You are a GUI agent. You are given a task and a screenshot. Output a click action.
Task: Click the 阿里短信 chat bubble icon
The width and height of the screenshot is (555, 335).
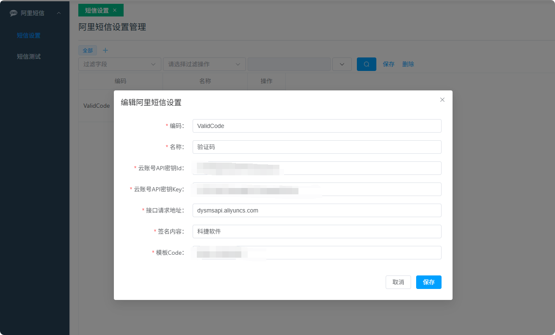tap(14, 13)
